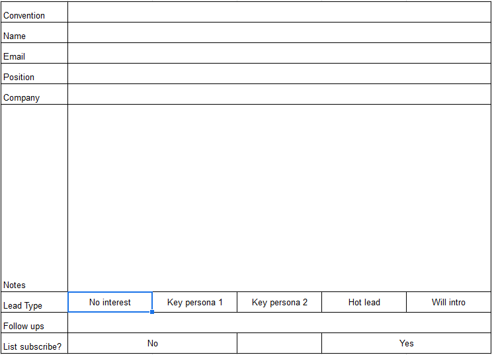Select the List subscribe? label cell
The image size is (492, 355).
point(34,343)
